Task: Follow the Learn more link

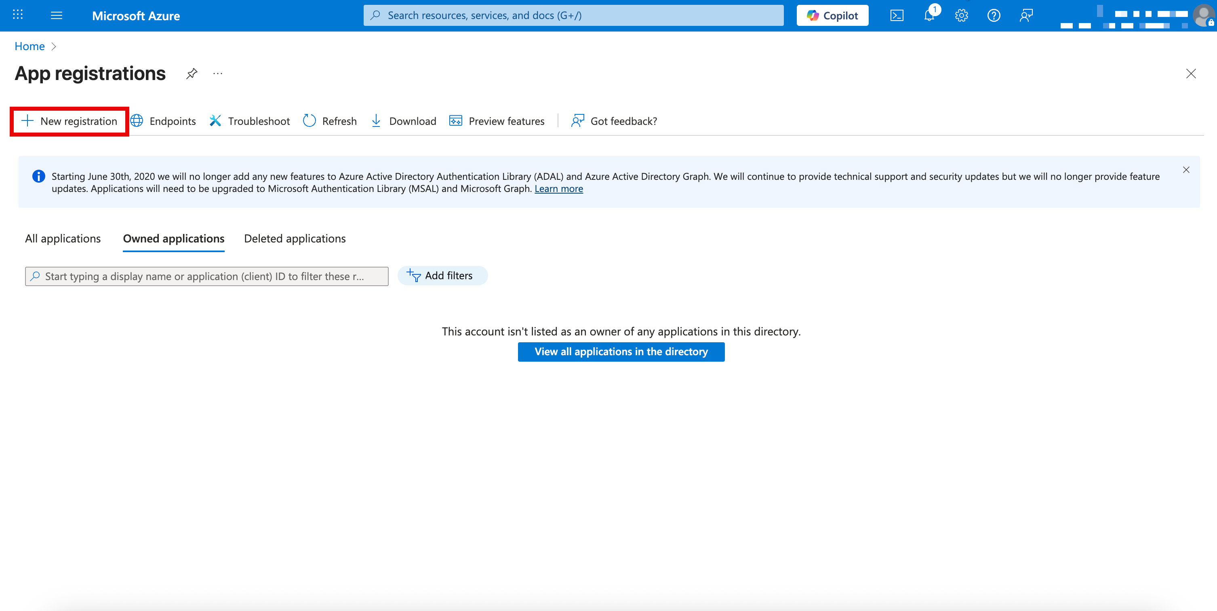Action: (558, 189)
